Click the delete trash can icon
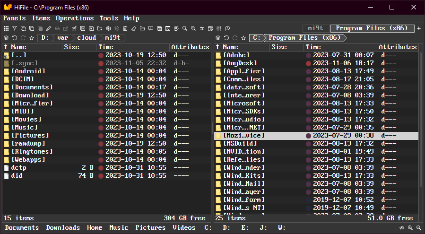 pos(125,28)
